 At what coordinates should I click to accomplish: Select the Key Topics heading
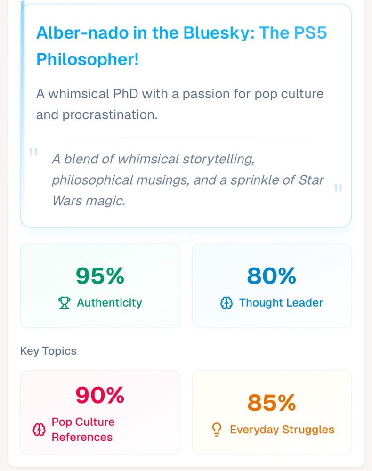pyautogui.click(x=49, y=351)
